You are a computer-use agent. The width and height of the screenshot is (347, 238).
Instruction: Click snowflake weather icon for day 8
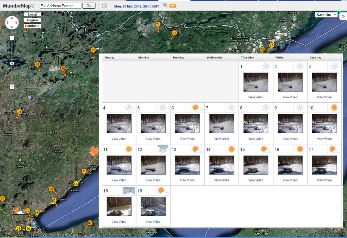point(265,108)
